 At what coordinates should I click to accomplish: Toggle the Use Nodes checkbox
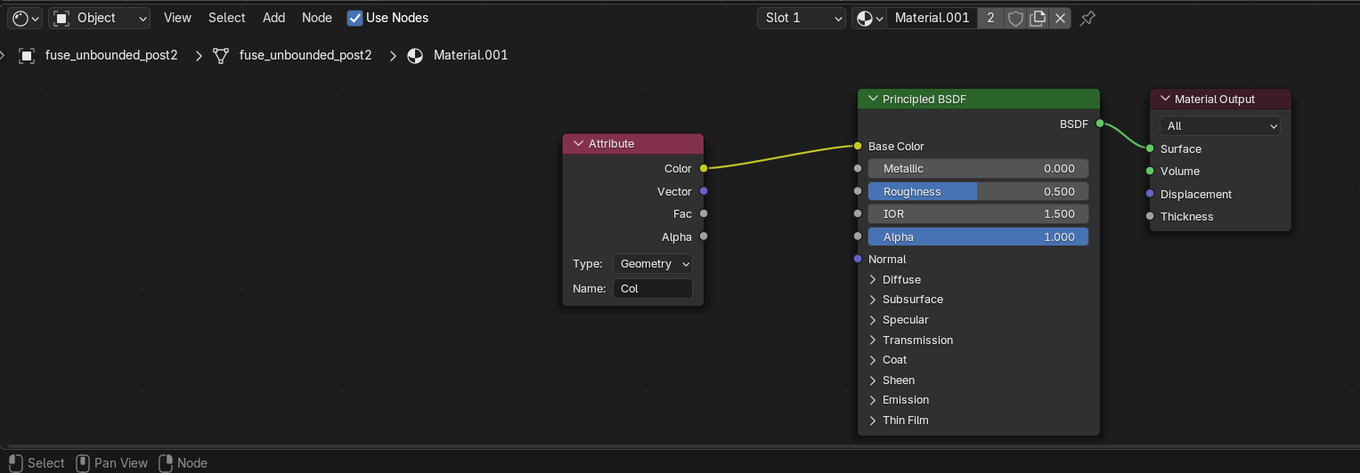[x=354, y=18]
